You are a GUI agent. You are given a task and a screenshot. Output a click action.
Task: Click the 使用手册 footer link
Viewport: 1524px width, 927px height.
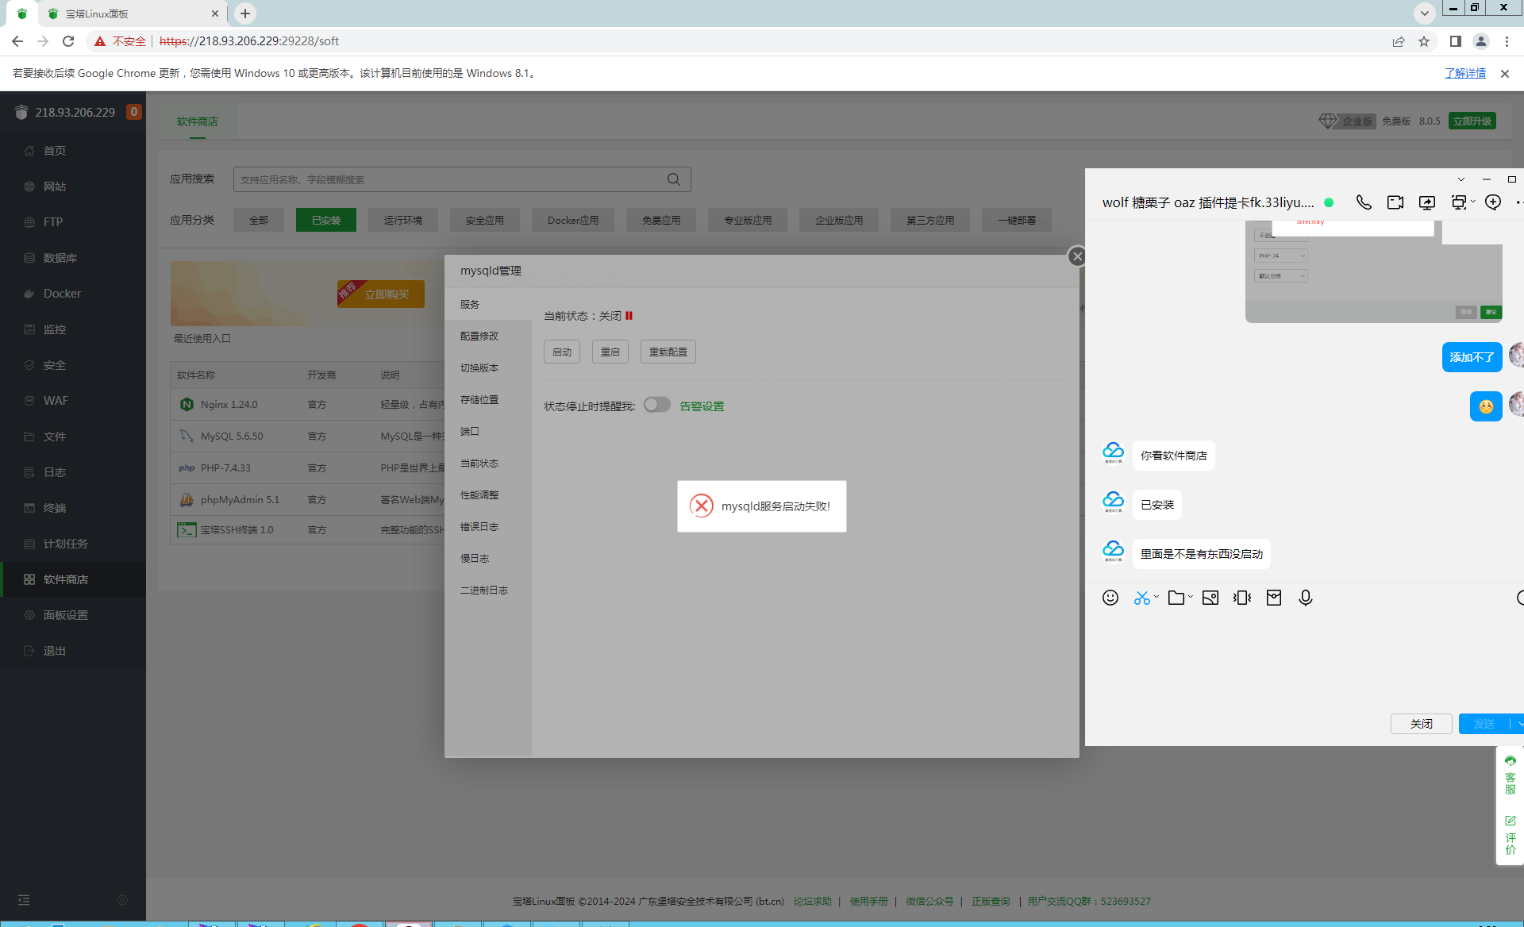869,902
